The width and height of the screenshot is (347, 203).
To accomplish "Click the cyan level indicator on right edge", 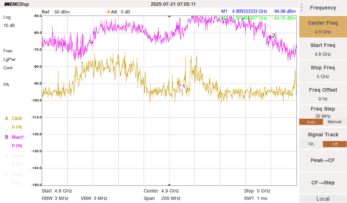I will tap(296, 93).
